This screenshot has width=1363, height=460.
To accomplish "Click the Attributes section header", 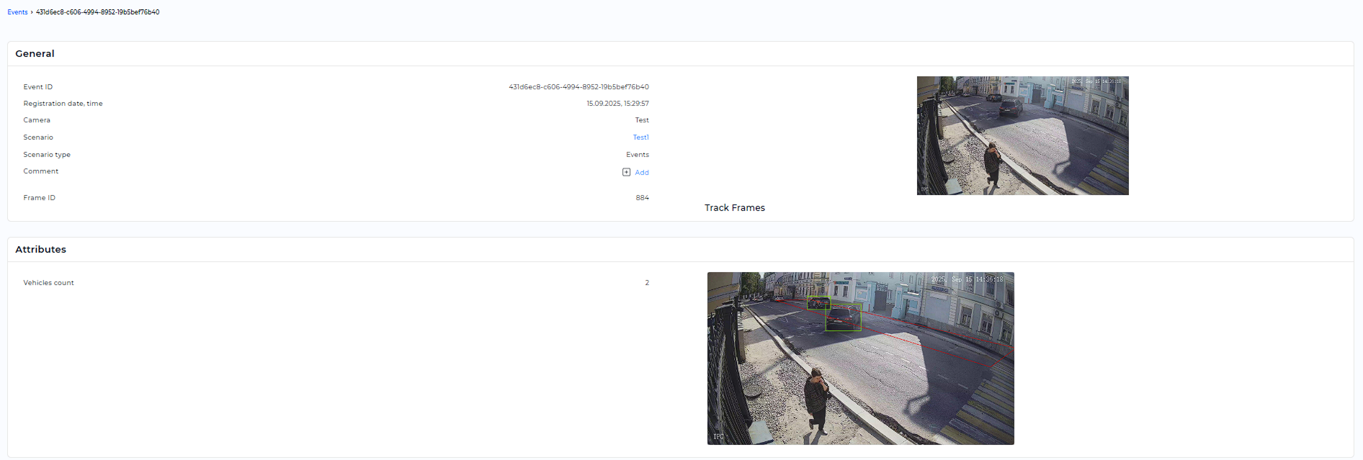I will 40,250.
